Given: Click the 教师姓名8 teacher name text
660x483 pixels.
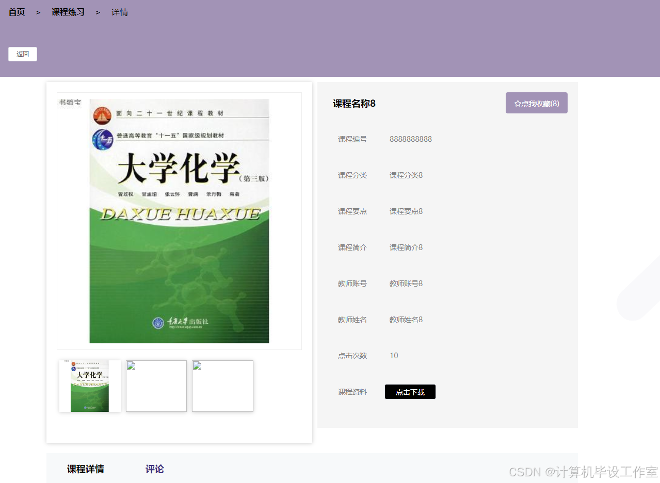Looking at the screenshot, I should [x=406, y=319].
